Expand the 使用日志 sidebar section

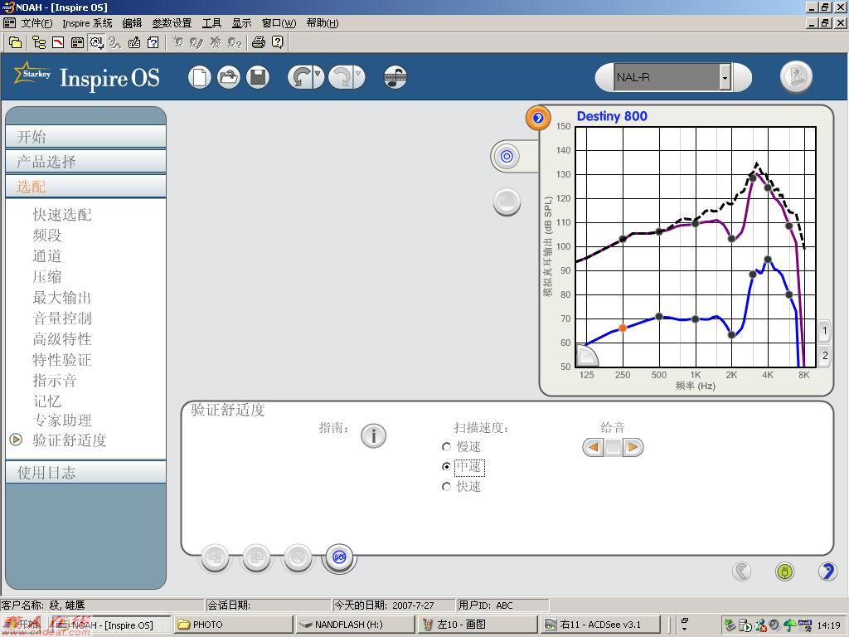pos(85,472)
